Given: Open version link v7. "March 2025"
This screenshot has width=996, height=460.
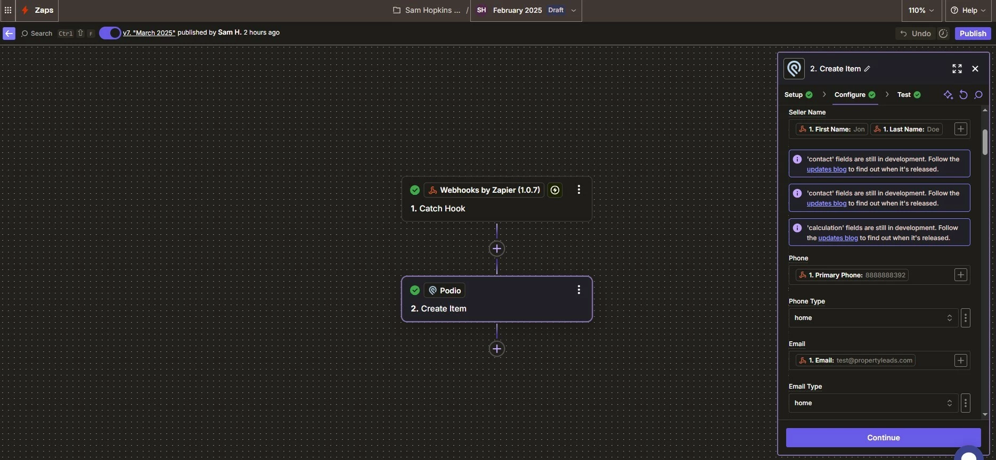Looking at the screenshot, I should 149,32.
